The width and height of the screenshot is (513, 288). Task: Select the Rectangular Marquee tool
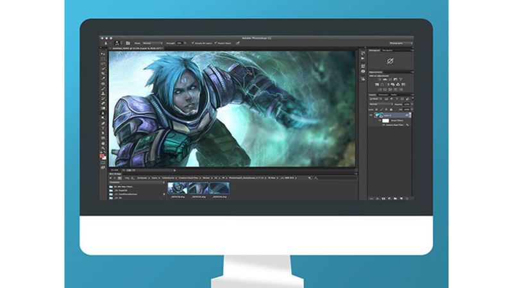pyautogui.click(x=103, y=58)
